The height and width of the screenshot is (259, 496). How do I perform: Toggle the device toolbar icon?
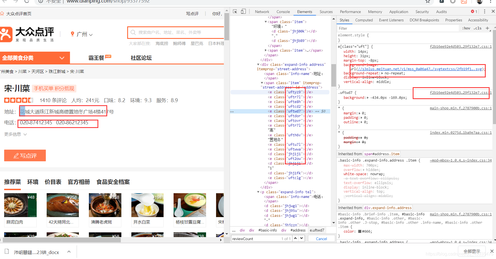(243, 11)
